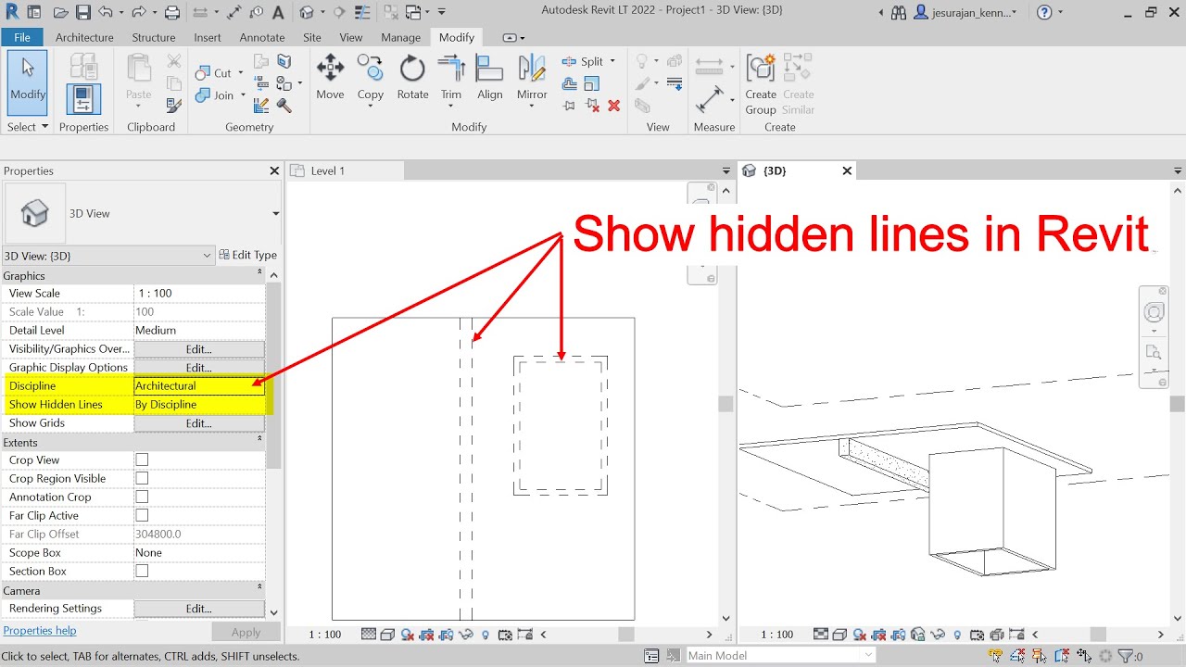Switch to the Architecture ribbon tab
The width and height of the screenshot is (1186, 667).
84,37
